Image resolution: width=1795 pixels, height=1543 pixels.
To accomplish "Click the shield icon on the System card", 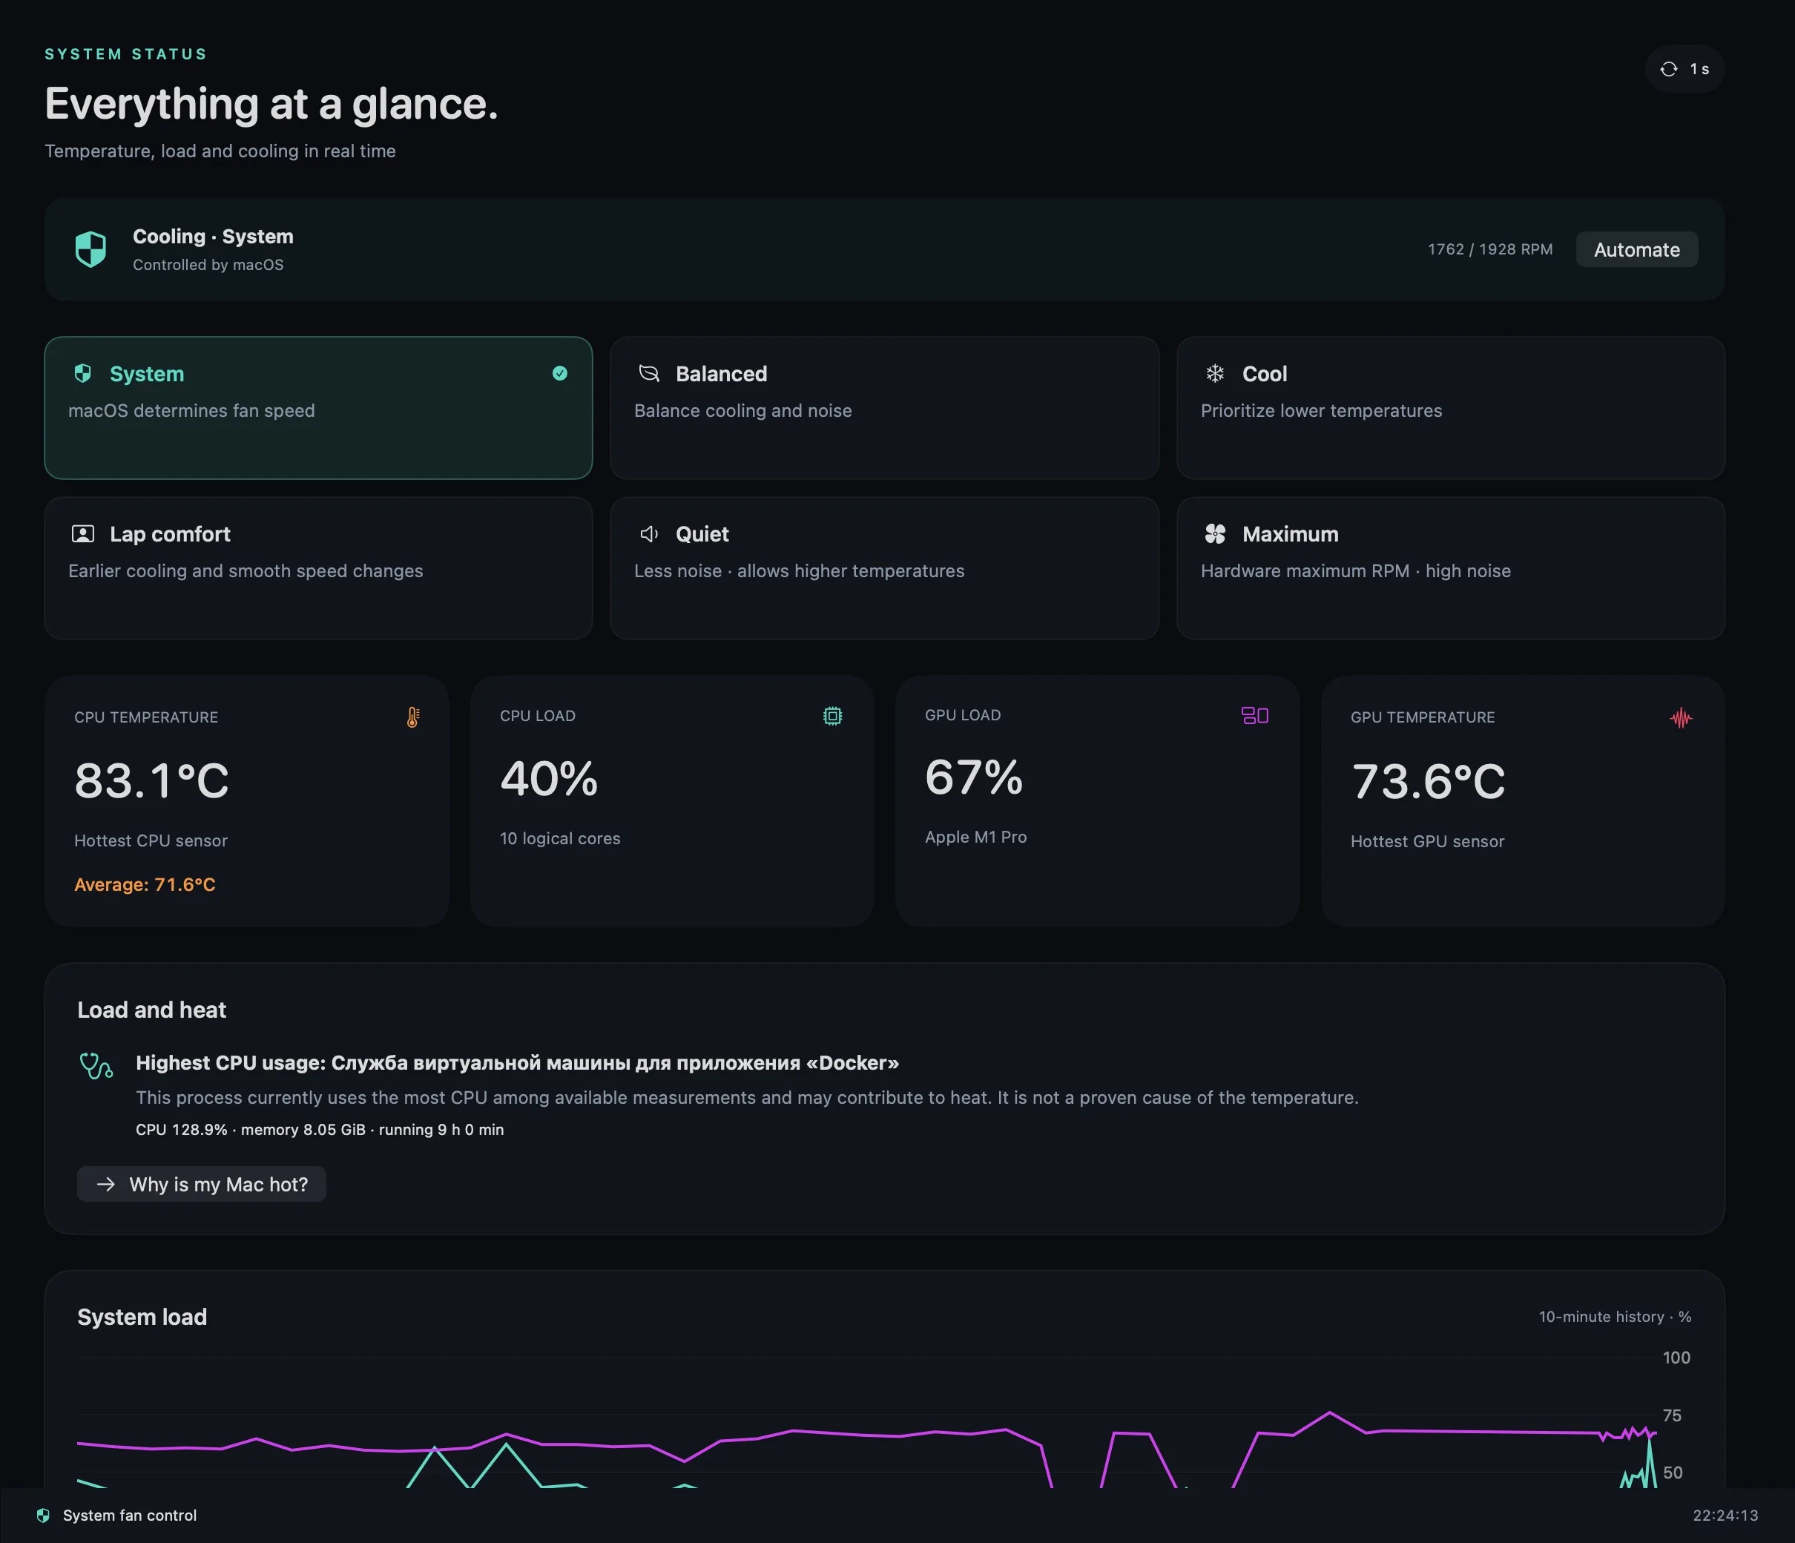I will click(x=83, y=373).
